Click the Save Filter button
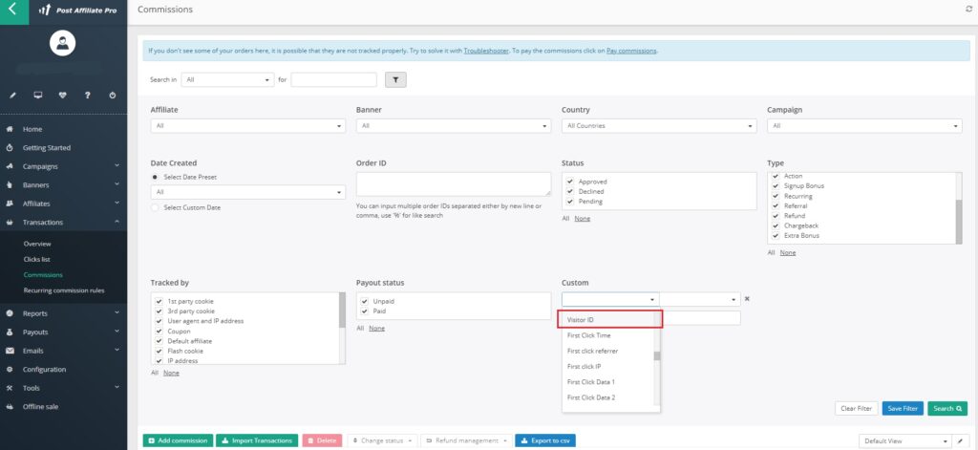Image resolution: width=978 pixels, height=450 pixels. [903, 408]
